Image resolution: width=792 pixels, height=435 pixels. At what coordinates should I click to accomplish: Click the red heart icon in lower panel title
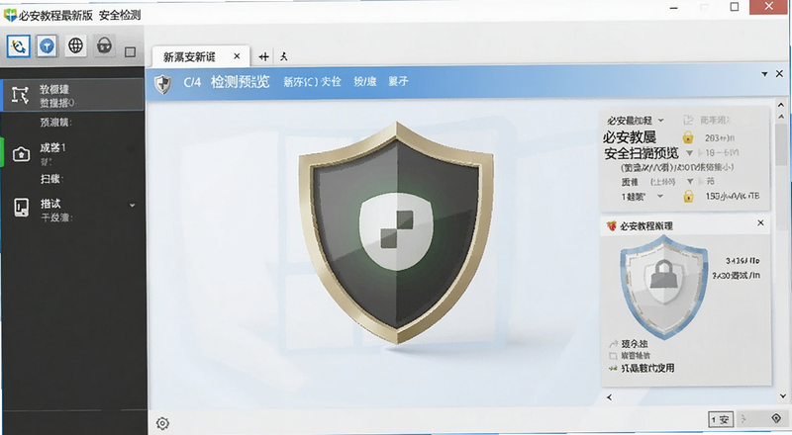point(611,225)
